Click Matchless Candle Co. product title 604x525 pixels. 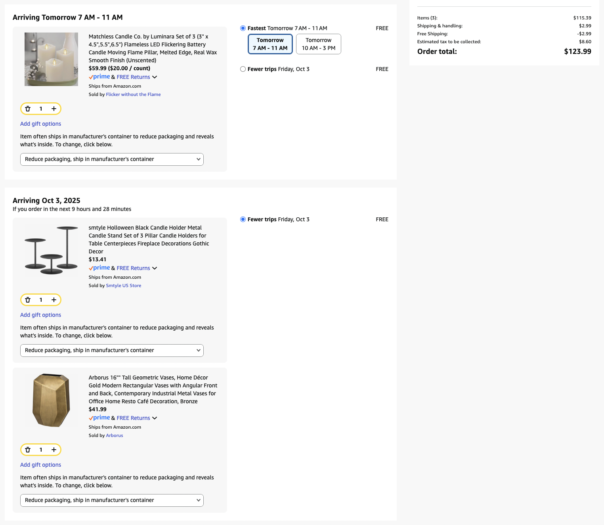153,48
